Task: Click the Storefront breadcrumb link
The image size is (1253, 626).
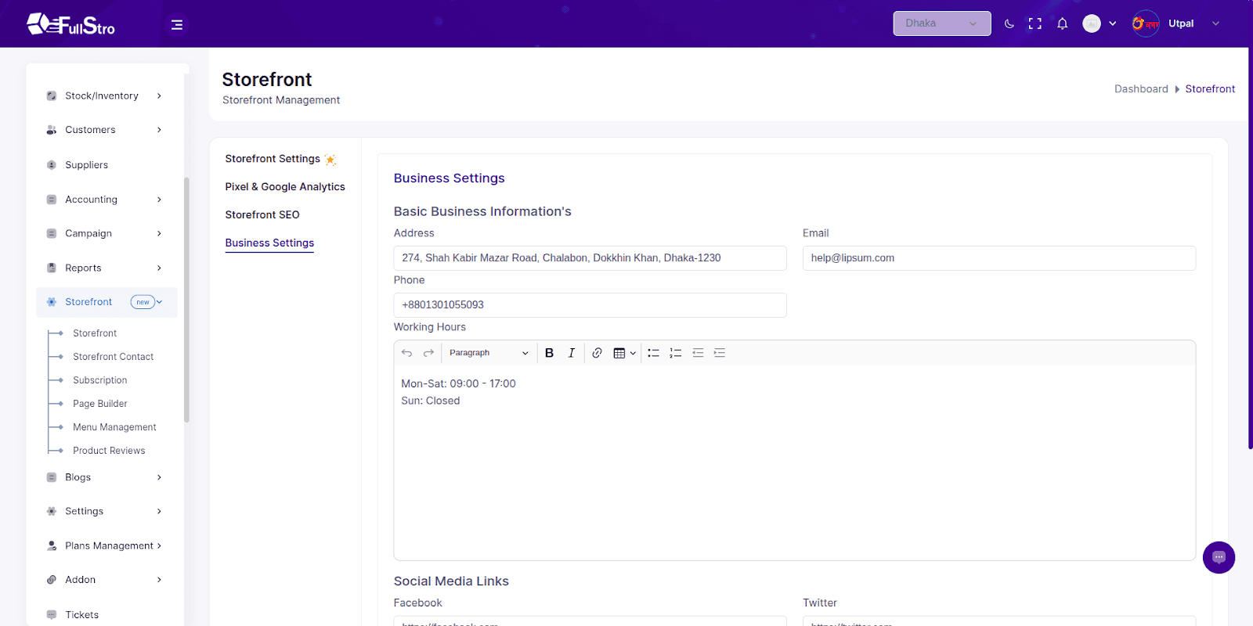Action: point(1210,89)
